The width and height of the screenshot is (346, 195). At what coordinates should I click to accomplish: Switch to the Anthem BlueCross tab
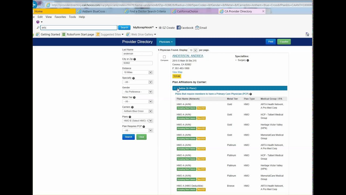pyautogui.click(x=99, y=11)
